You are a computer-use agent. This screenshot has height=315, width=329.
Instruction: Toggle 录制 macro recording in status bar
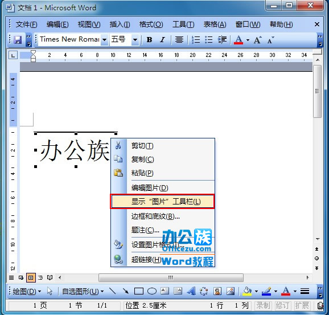tap(263, 305)
